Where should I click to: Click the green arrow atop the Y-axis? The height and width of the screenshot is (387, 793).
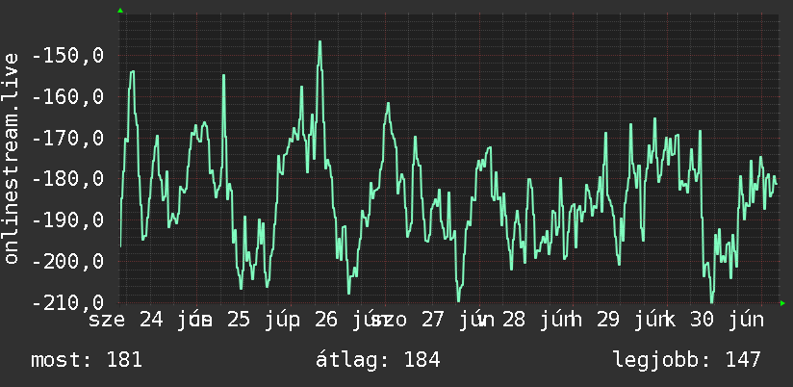pyautogui.click(x=120, y=11)
